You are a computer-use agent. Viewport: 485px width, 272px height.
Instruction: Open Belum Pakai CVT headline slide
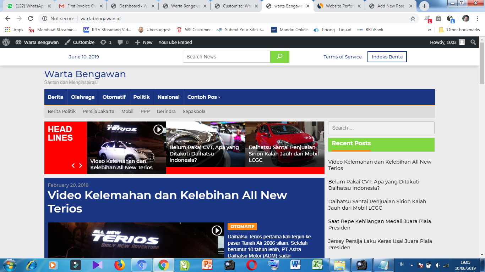point(206,144)
